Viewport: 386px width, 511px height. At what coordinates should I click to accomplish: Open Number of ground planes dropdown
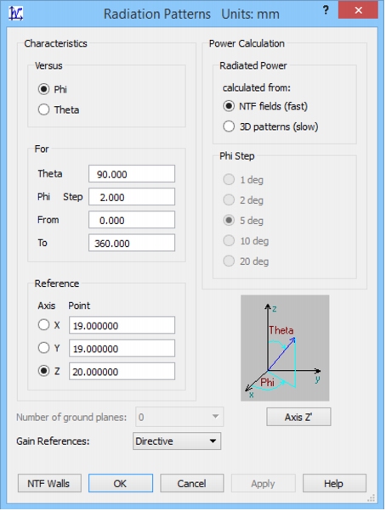click(179, 417)
